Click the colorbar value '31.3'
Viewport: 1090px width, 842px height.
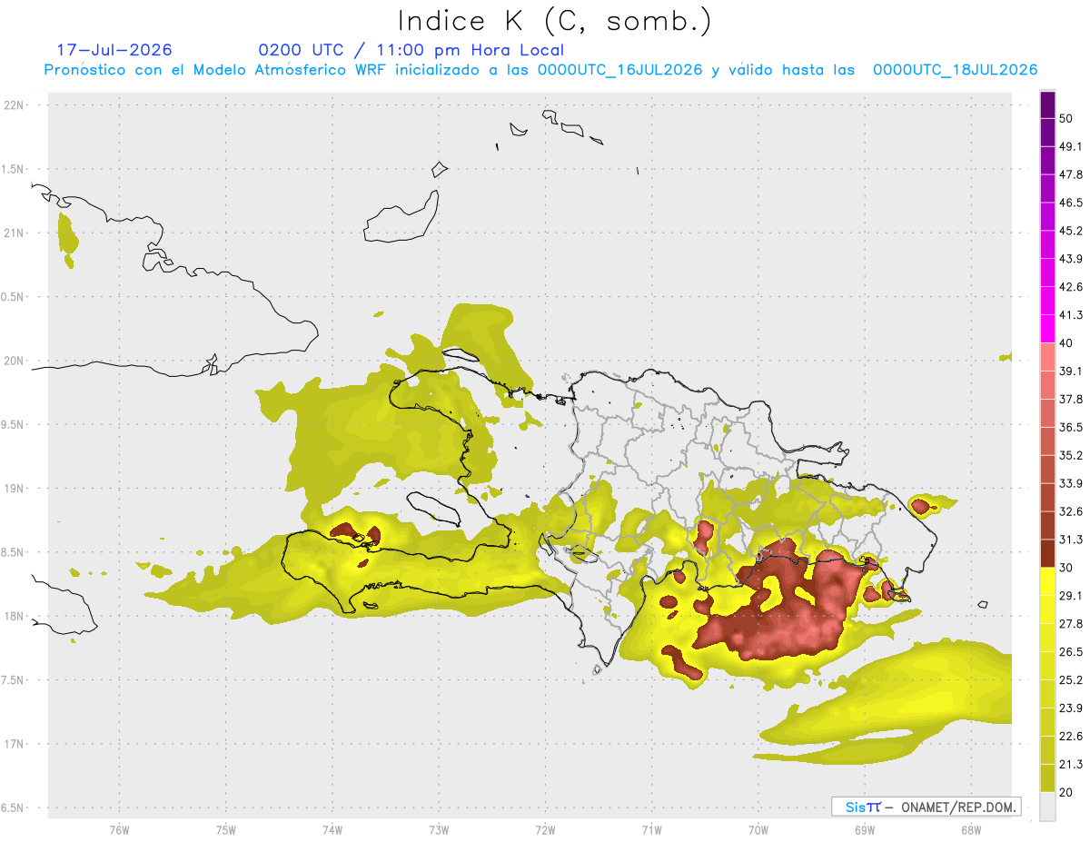coord(1070,540)
